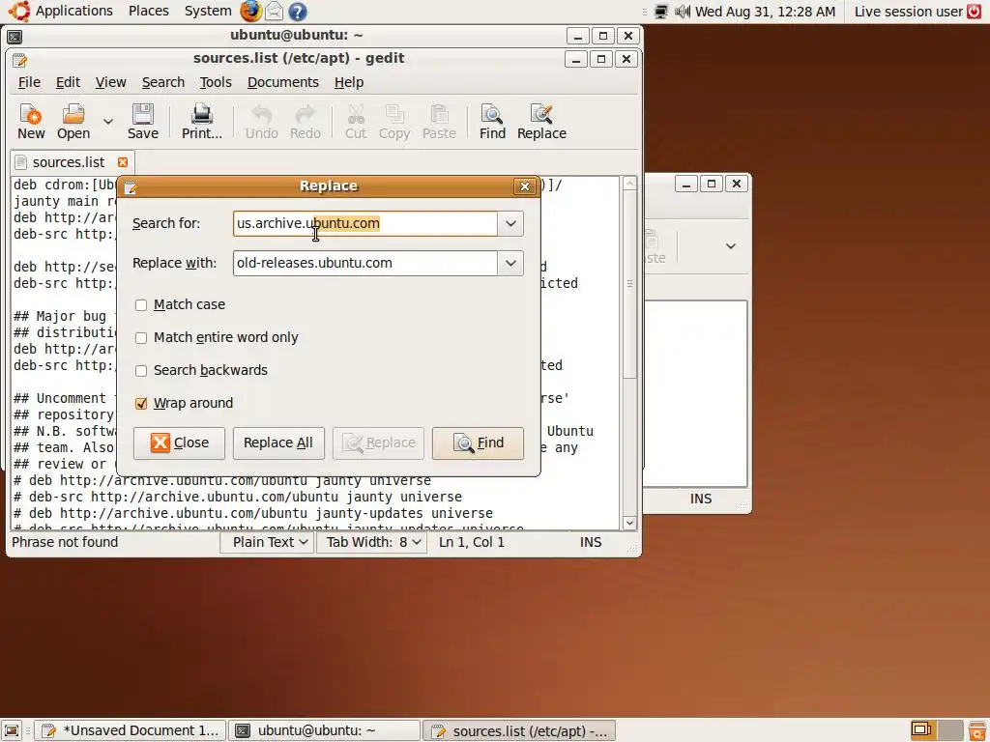Launch Firefox from the top panel

click(250, 11)
